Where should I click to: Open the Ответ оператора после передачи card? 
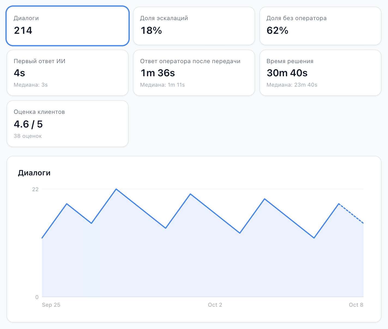pos(194,73)
